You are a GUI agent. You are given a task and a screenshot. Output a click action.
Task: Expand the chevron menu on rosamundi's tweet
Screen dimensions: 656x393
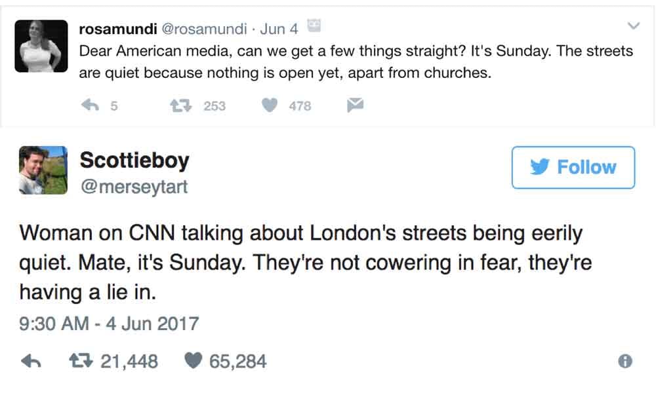click(633, 26)
